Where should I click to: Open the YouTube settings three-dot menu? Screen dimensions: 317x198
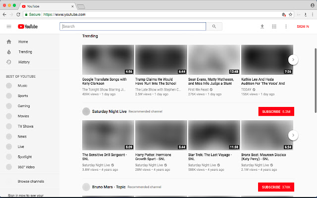click(x=286, y=26)
